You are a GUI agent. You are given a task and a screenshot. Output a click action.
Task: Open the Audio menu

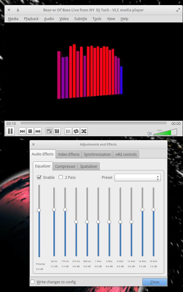[49, 19]
